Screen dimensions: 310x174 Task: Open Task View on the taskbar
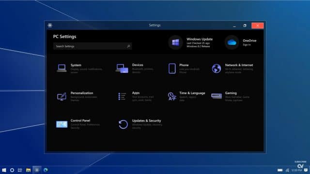(20, 170)
